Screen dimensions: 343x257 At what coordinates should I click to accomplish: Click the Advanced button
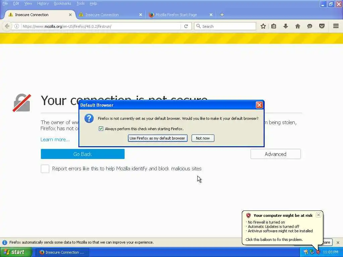point(275,154)
